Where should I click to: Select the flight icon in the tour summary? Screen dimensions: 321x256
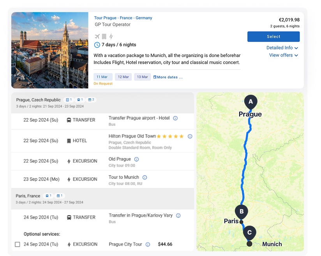(97, 37)
